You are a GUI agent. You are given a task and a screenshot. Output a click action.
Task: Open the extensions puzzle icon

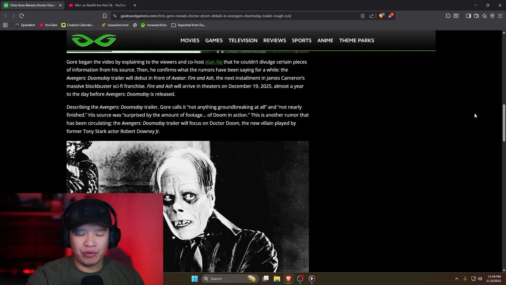pos(448,16)
